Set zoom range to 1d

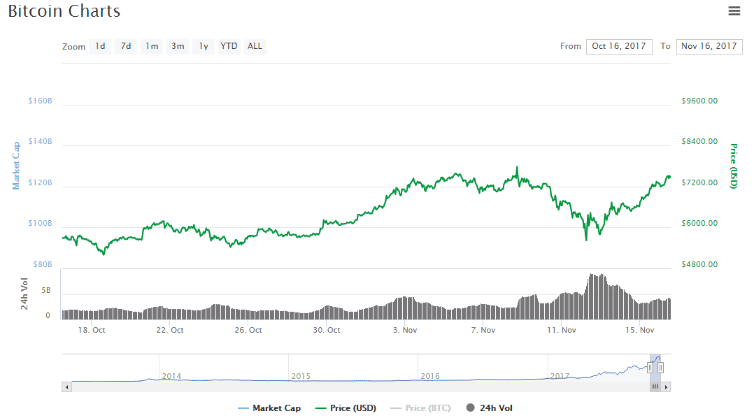100,46
